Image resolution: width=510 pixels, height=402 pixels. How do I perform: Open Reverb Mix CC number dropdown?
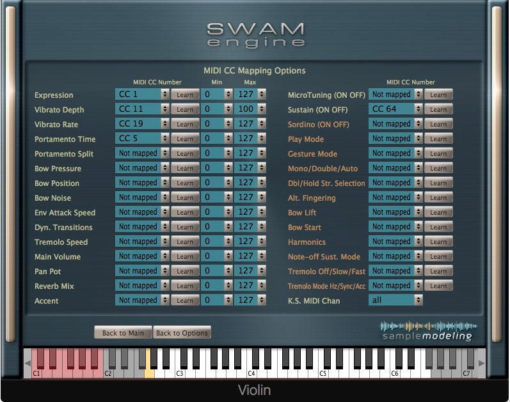tap(142, 286)
